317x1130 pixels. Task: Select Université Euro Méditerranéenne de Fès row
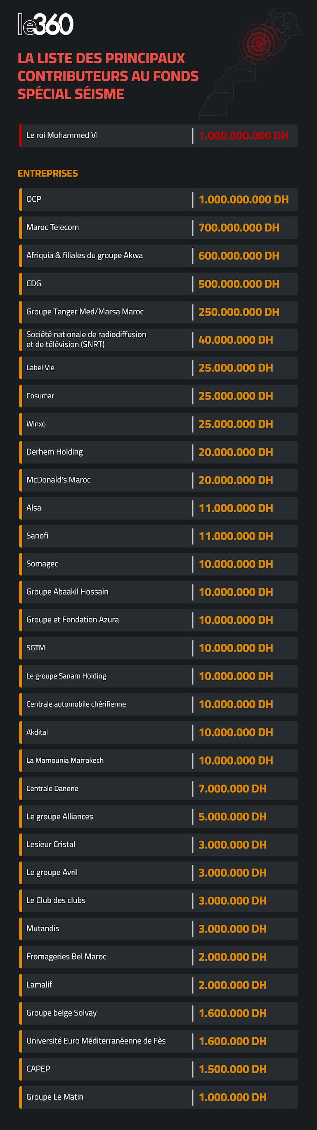click(158, 1041)
